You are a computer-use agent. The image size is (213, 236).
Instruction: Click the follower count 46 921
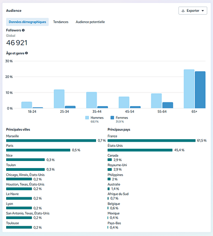[17, 43]
